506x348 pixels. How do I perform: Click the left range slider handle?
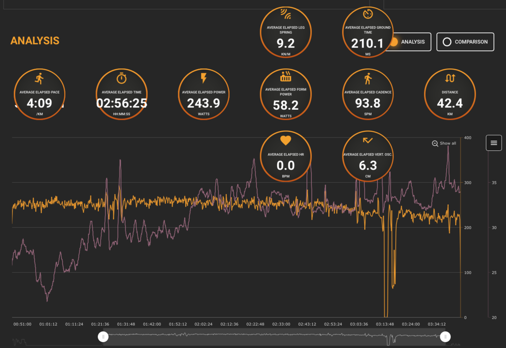(x=103, y=337)
